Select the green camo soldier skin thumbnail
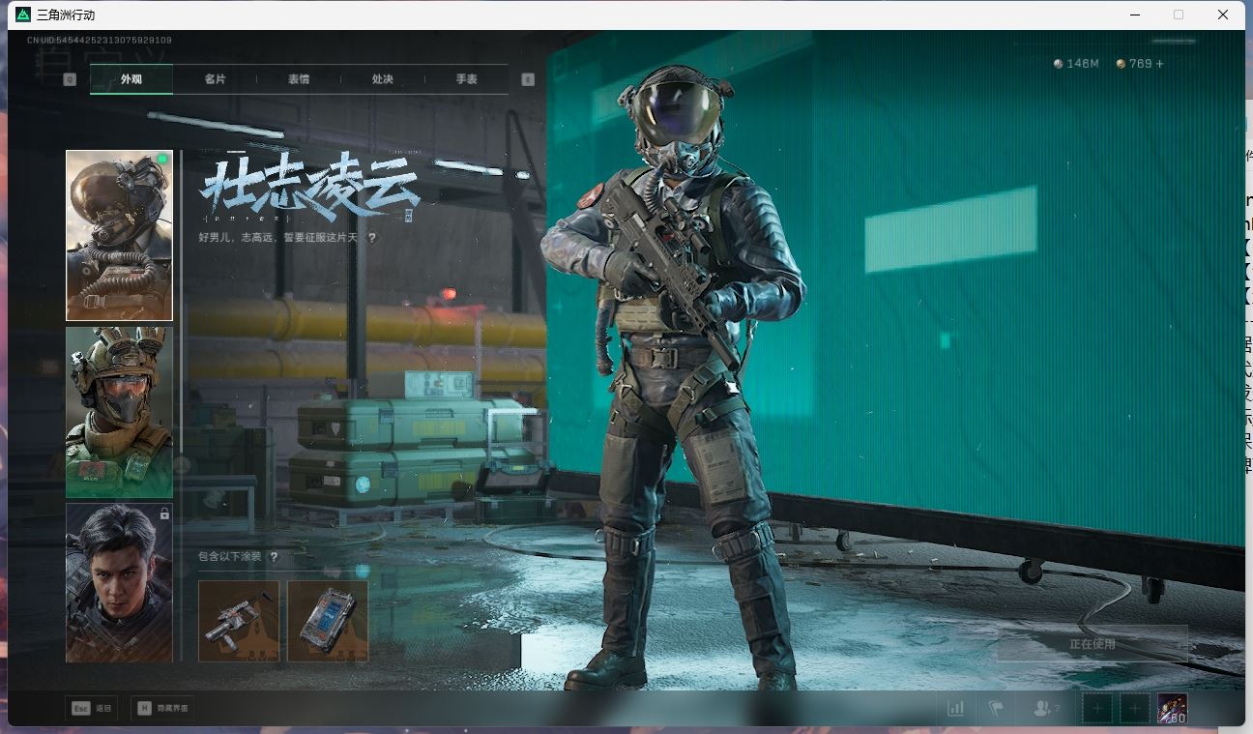Image resolution: width=1253 pixels, height=734 pixels. click(119, 412)
